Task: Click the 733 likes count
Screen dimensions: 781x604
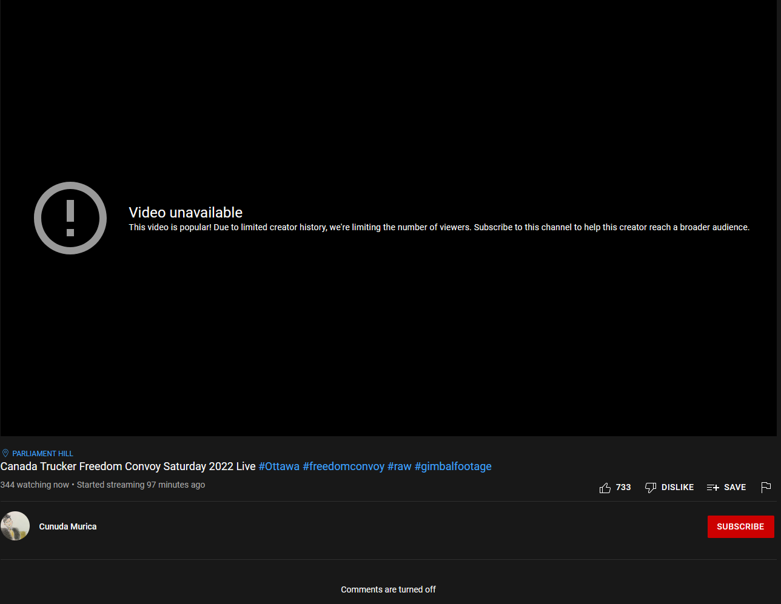Action: point(623,487)
